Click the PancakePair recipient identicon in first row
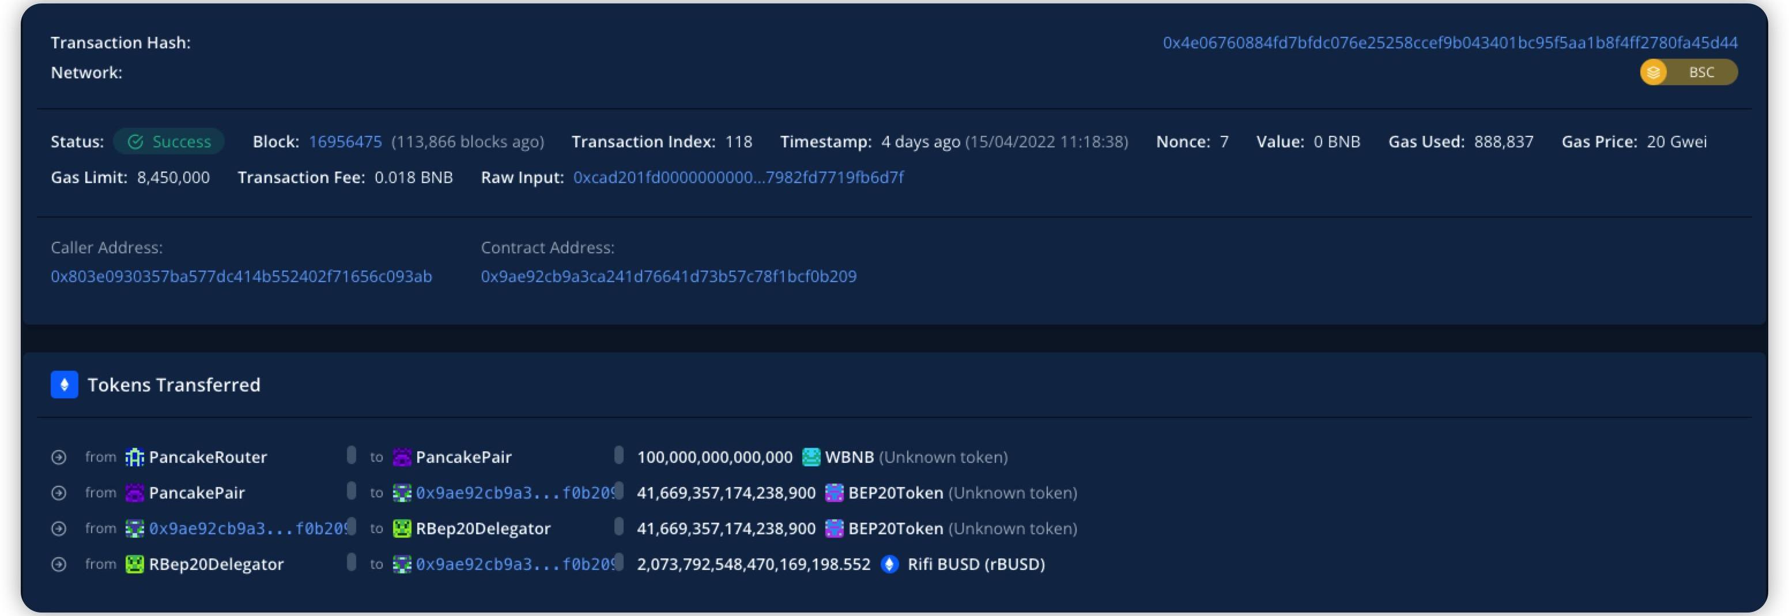 (401, 457)
